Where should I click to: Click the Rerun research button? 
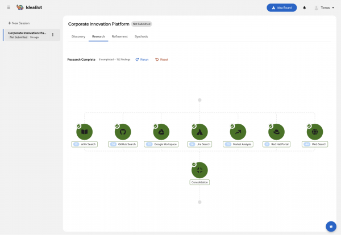click(142, 60)
